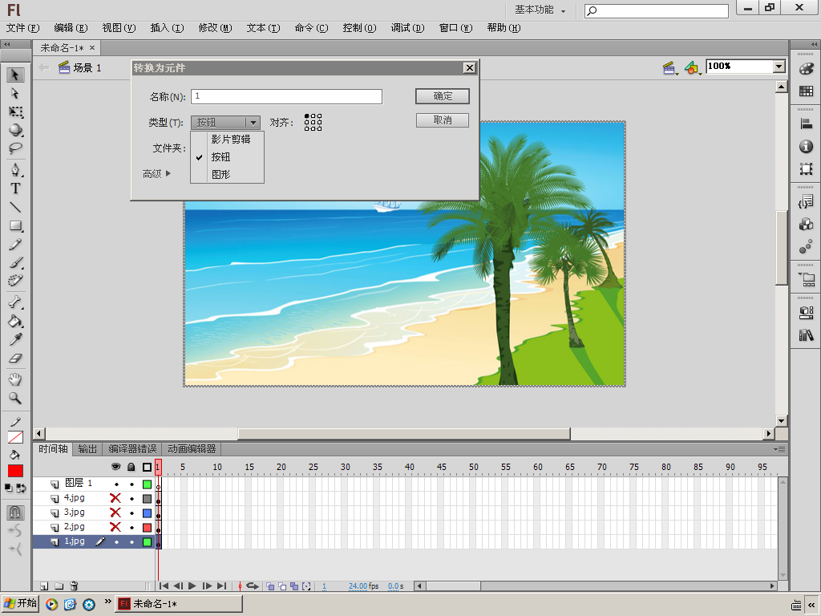
Task: Choose 影片剪辑 from type dropdown list
Action: (x=231, y=139)
